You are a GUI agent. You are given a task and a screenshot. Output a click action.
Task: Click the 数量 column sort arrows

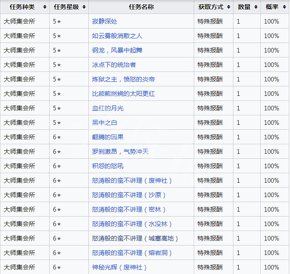(256, 7)
